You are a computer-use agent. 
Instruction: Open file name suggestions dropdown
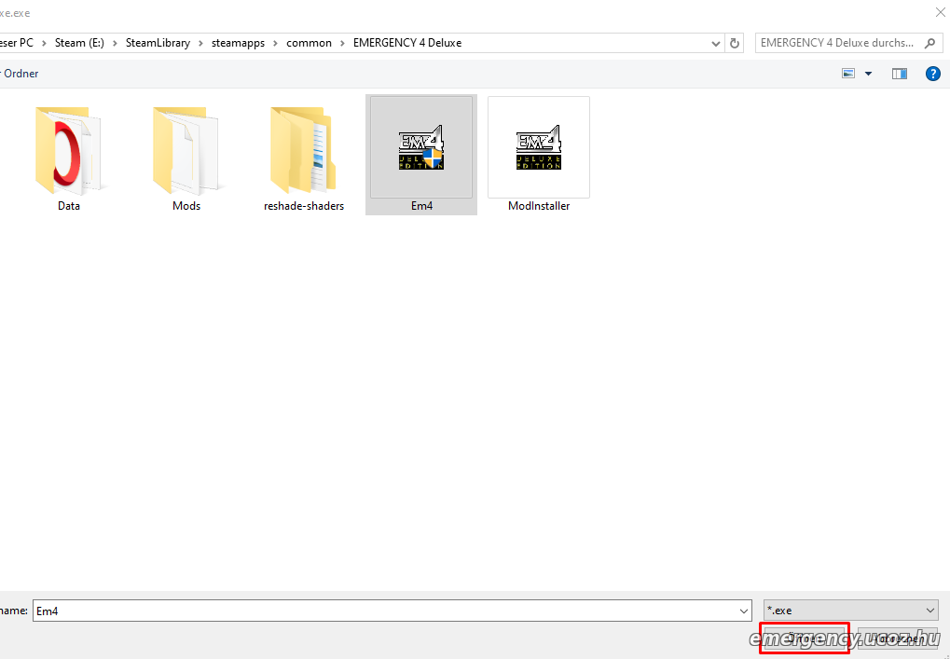click(743, 611)
